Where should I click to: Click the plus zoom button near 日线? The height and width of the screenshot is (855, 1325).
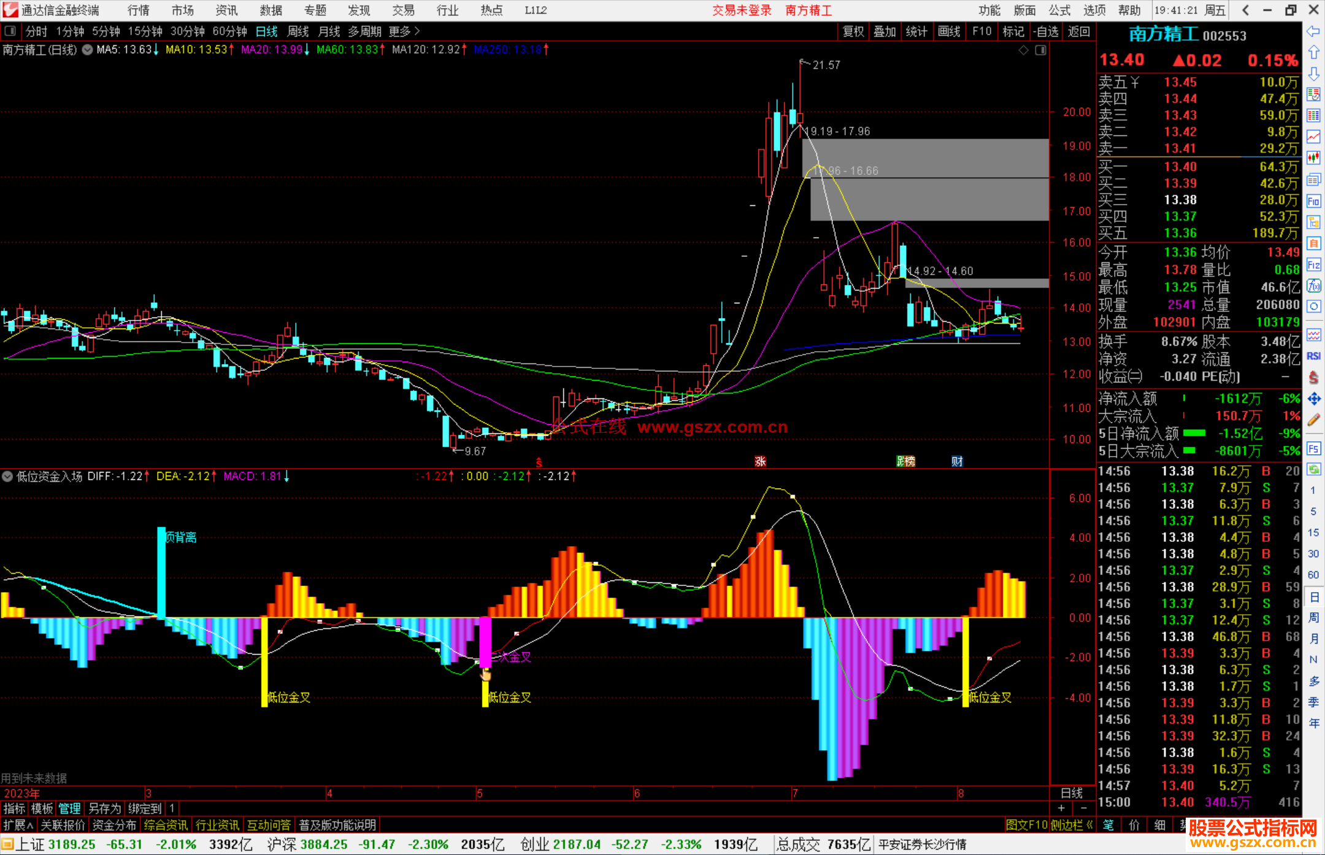click(x=1062, y=808)
